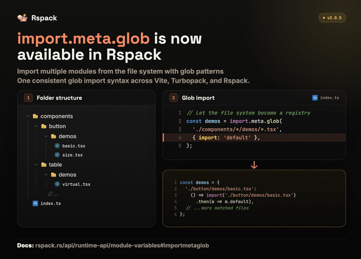
Task: Click the components folder icon
Action: click(35, 116)
